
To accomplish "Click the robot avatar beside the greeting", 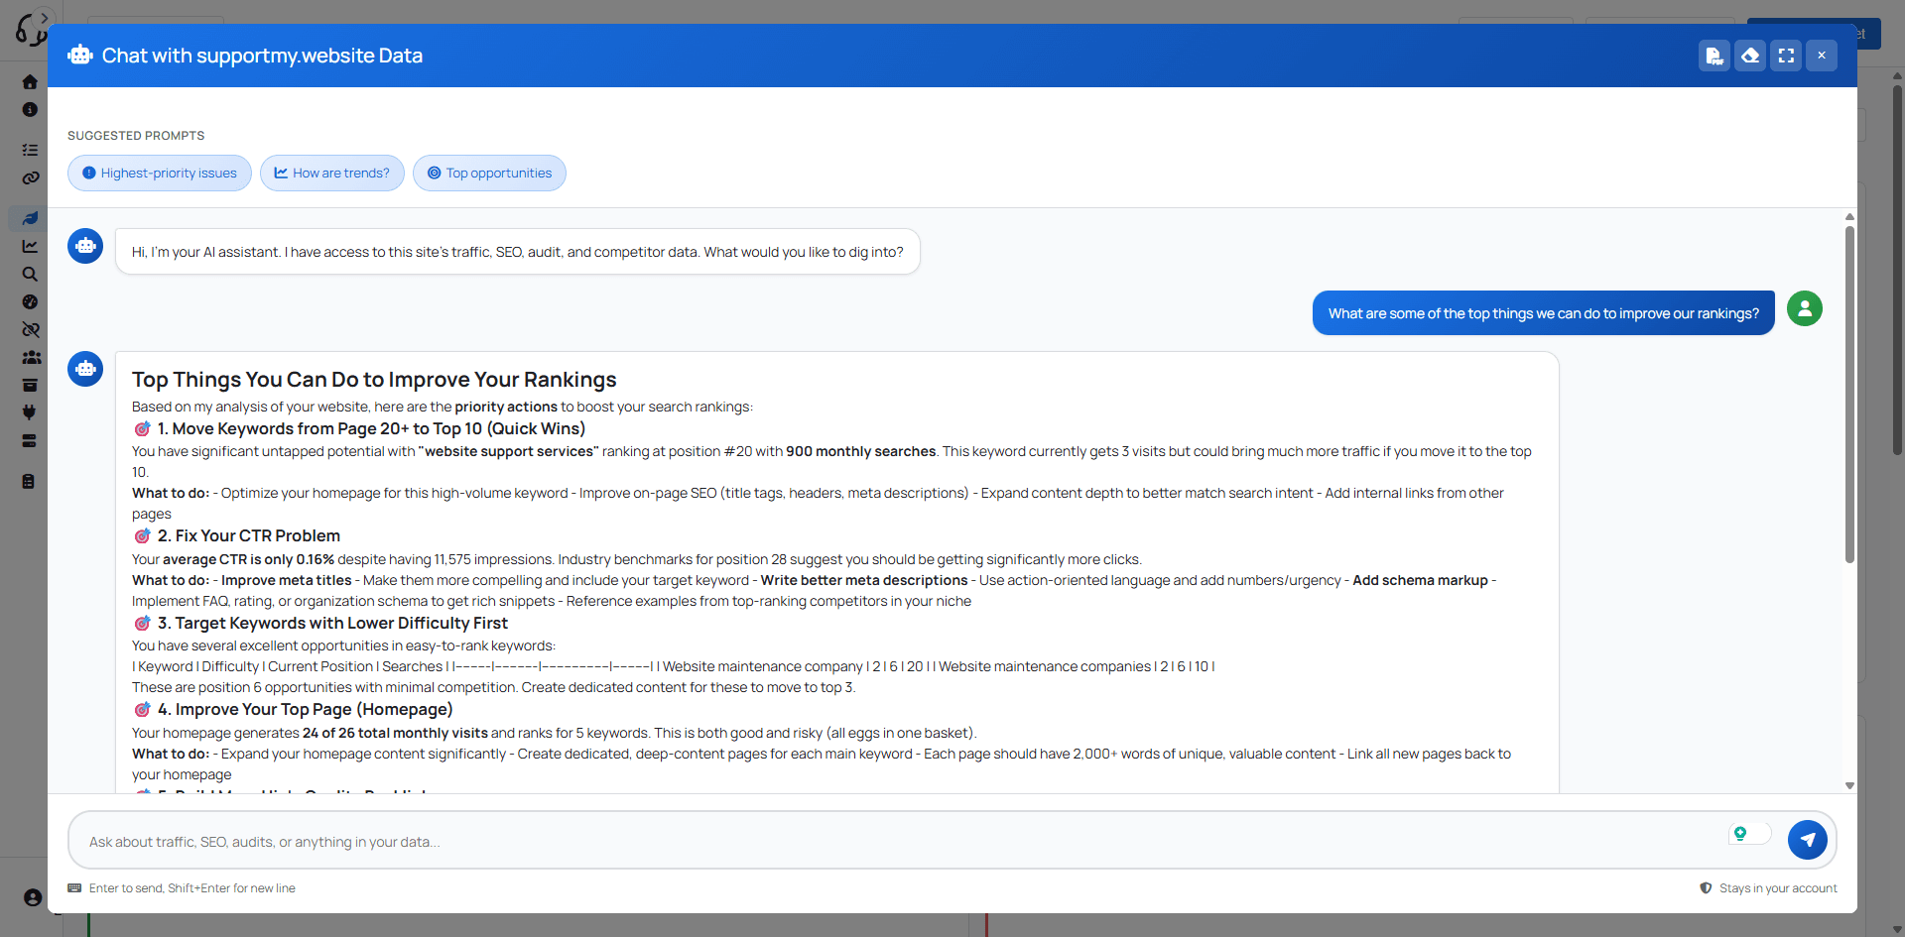I will 85,246.
